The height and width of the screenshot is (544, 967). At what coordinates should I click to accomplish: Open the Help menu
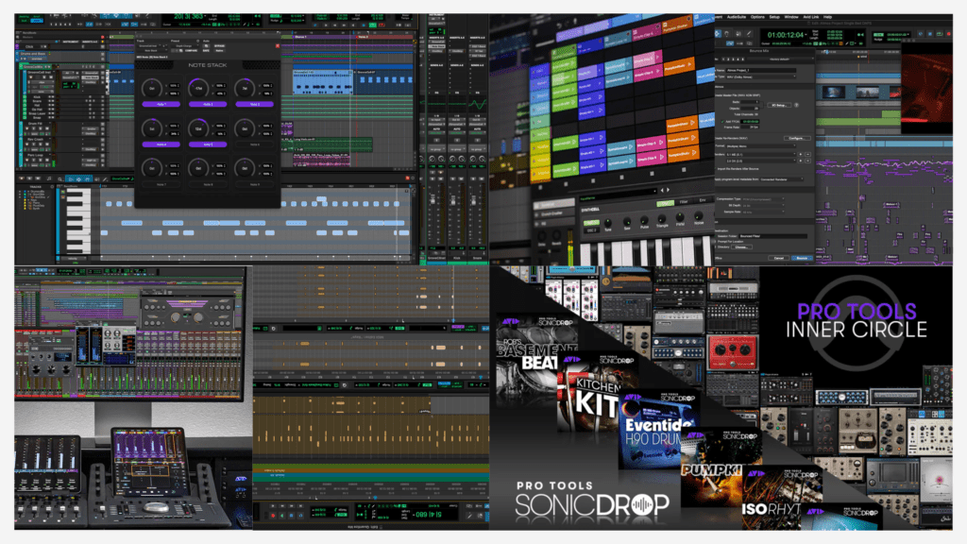[827, 17]
